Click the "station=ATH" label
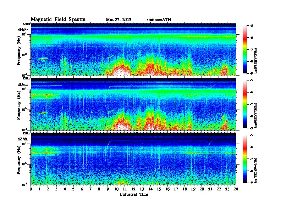Image resolution: width=281 pixels, height=217 pixels. click(x=159, y=20)
